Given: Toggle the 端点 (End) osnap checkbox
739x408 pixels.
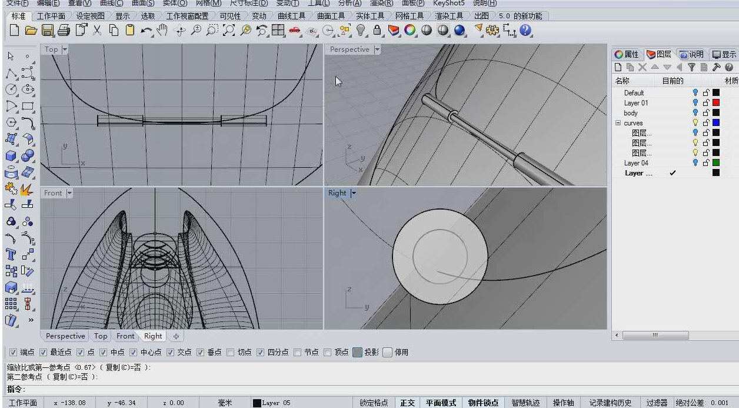Looking at the screenshot, I should 12,352.
